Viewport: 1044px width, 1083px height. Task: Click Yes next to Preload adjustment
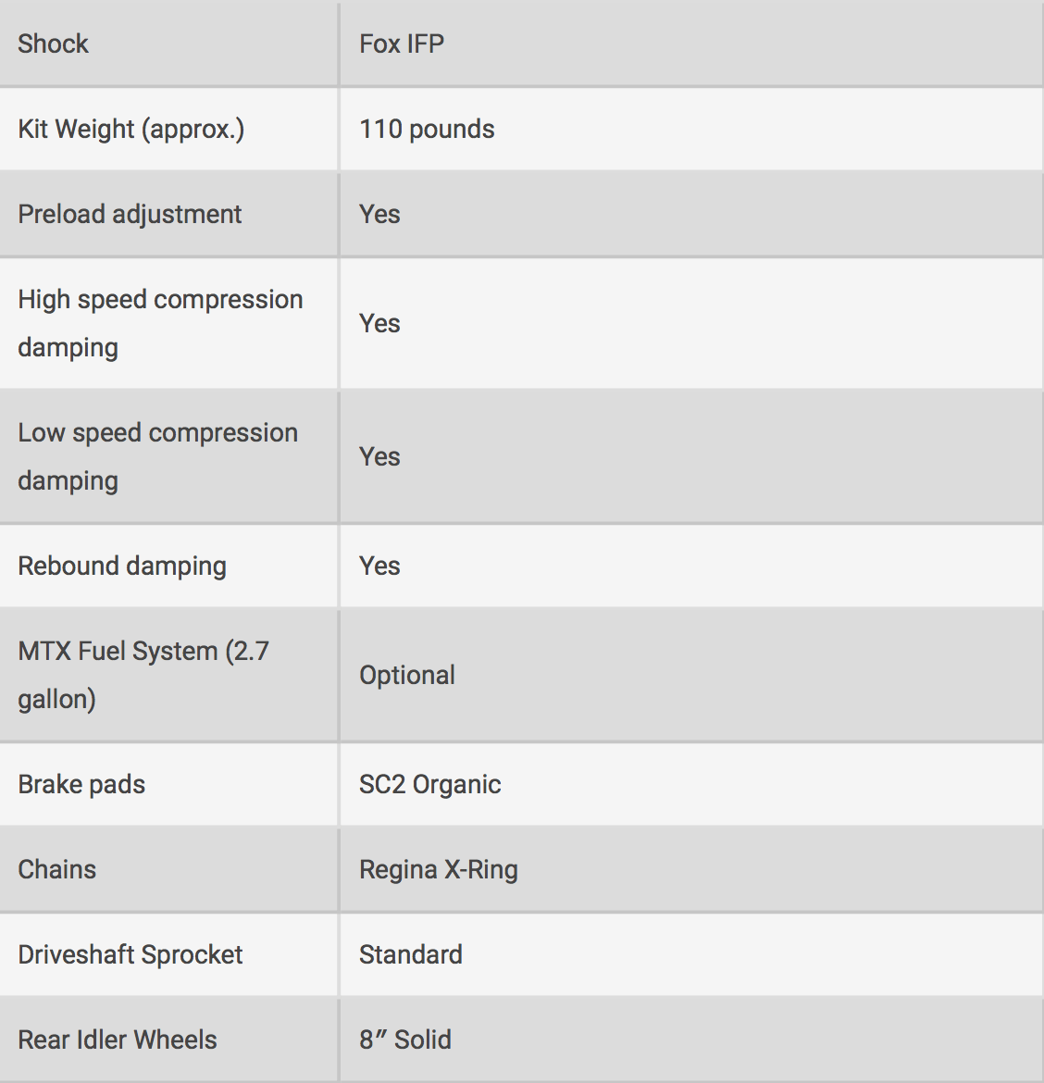point(379,214)
